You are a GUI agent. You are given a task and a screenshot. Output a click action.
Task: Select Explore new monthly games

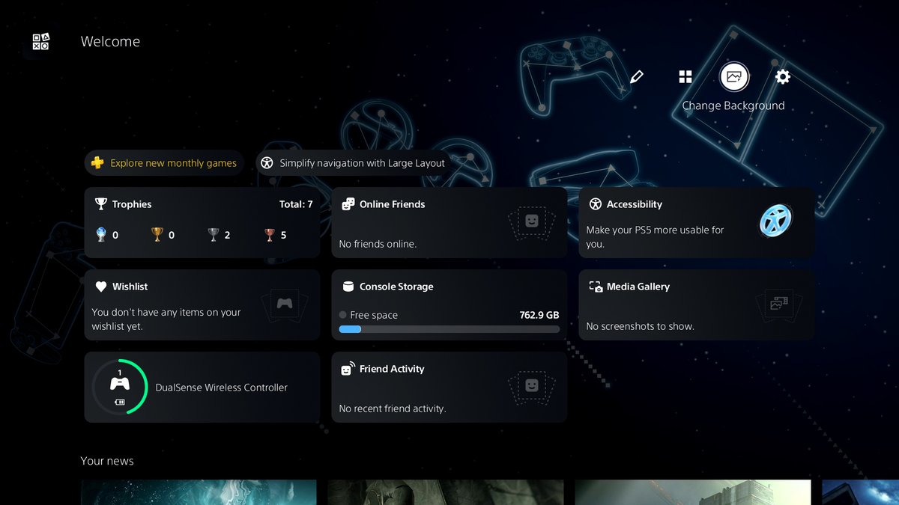click(x=164, y=162)
